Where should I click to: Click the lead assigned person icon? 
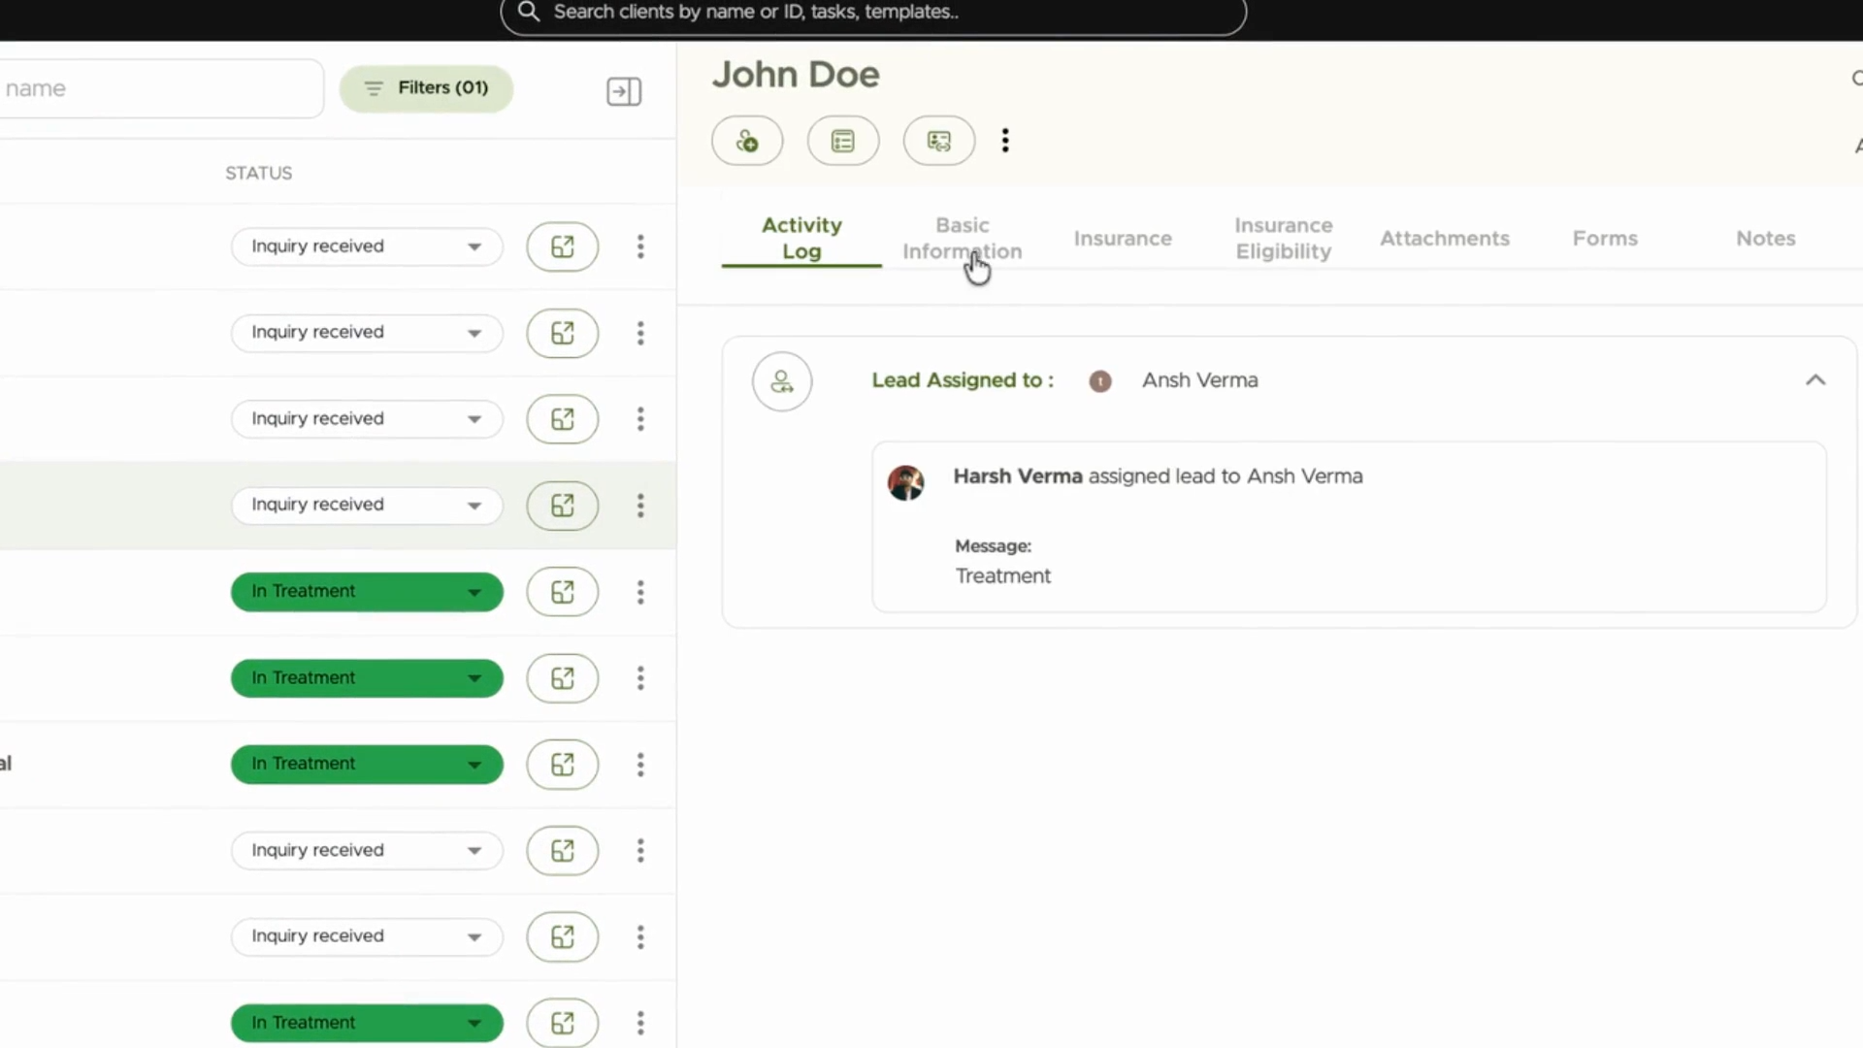(x=782, y=381)
